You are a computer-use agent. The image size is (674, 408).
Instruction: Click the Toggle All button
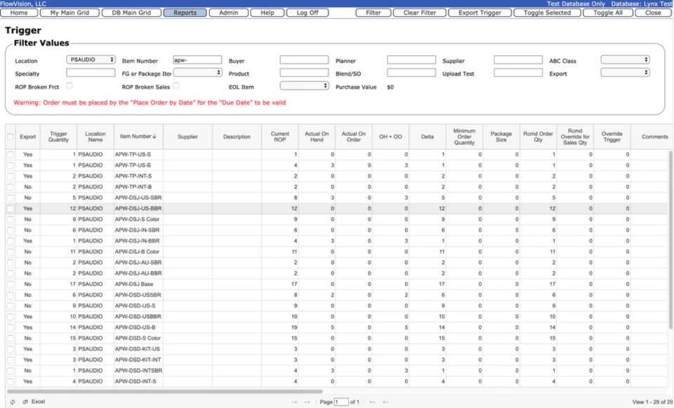pyautogui.click(x=608, y=13)
